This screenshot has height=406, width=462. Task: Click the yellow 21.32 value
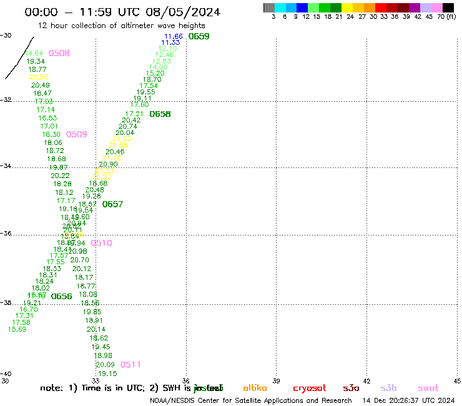click(112, 158)
